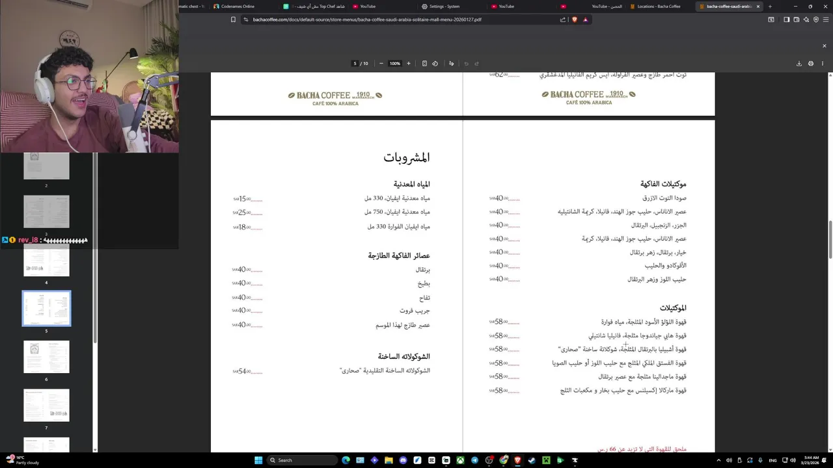Open the ENG language switcher
Viewport: 833px width, 468px height.
click(x=772, y=460)
